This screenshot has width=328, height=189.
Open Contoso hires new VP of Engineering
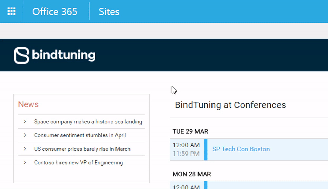tap(79, 162)
